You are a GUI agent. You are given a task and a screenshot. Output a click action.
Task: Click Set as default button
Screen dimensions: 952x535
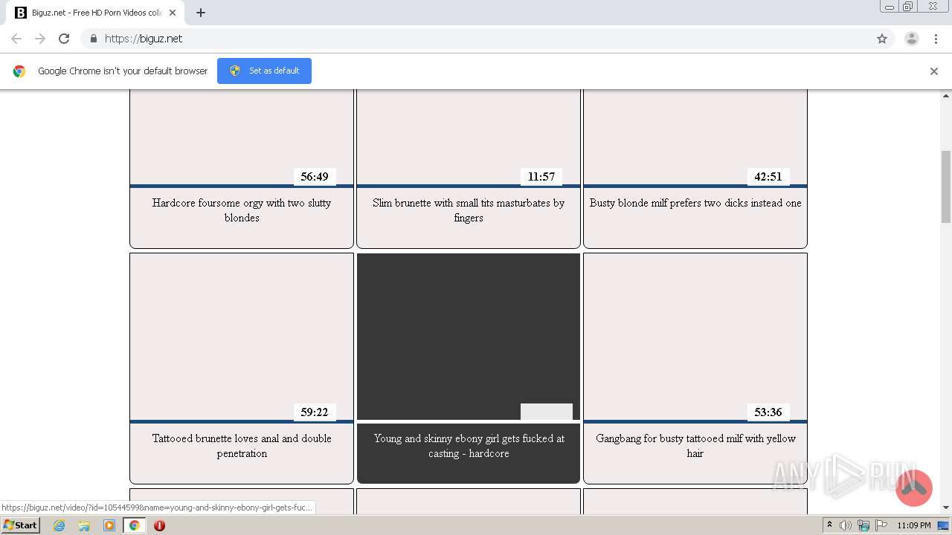click(264, 71)
